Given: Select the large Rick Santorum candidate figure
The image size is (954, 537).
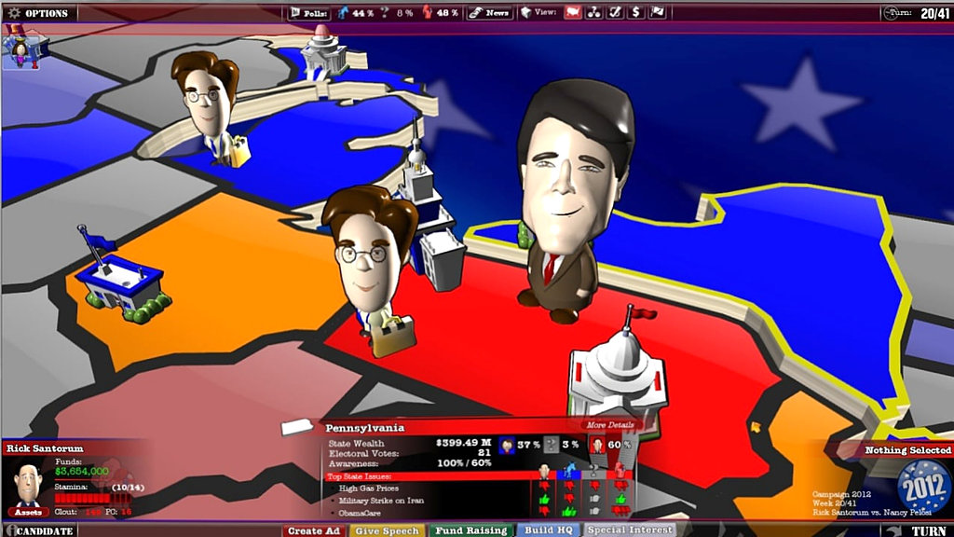Looking at the screenshot, I should click(569, 201).
